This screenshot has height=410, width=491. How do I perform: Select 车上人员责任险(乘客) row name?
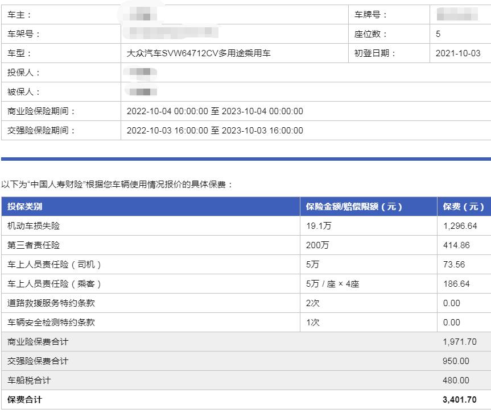(54, 284)
